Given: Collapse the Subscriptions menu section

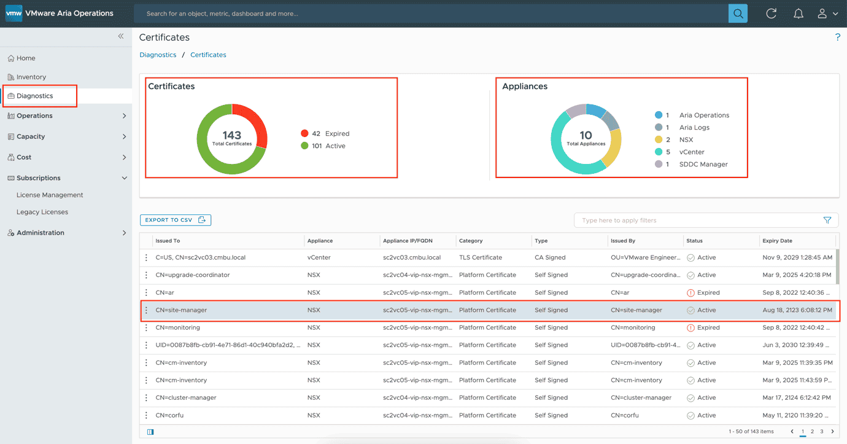Looking at the screenshot, I should 125,178.
